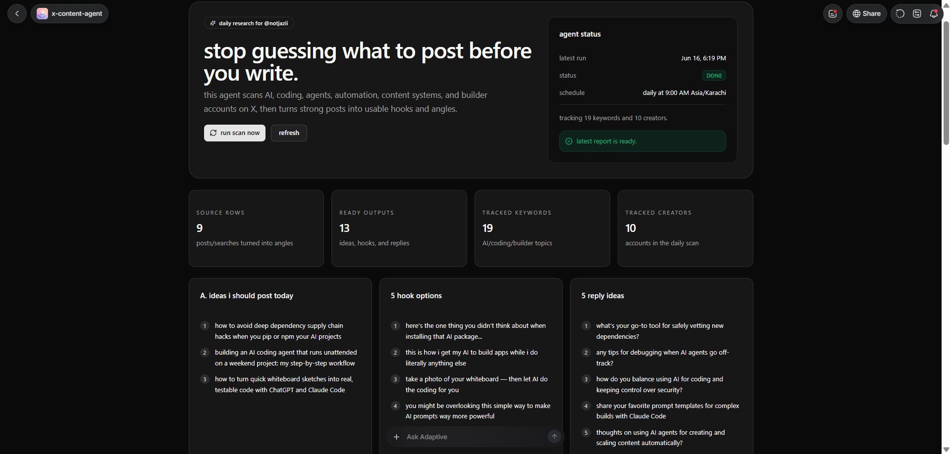Open the x-content-agent app avatar icon
The height and width of the screenshot is (454, 951).
click(42, 14)
